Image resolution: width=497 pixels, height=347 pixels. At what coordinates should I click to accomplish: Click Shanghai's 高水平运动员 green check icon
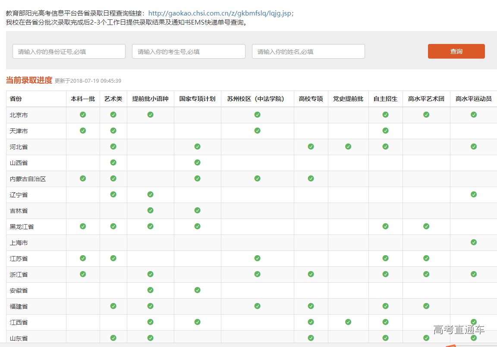click(x=473, y=242)
